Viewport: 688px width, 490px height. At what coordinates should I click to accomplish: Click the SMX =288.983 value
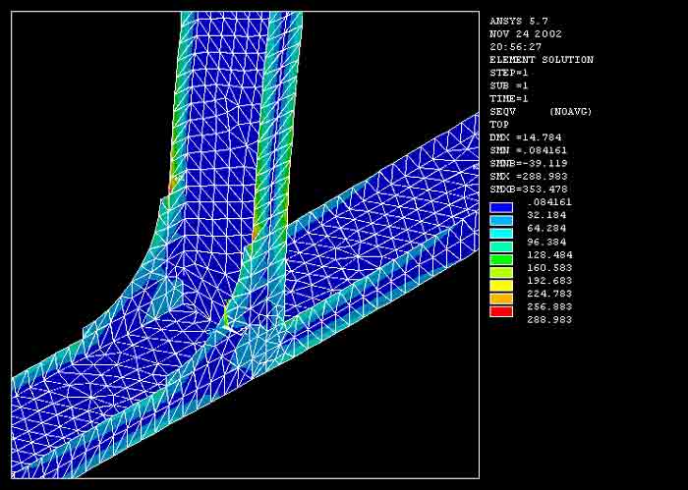pos(529,176)
